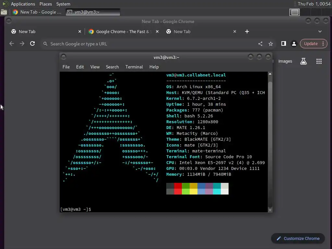Click the Resolution: 1280x800 line
The width and height of the screenshot is (332, 249).
coord(192,122)
